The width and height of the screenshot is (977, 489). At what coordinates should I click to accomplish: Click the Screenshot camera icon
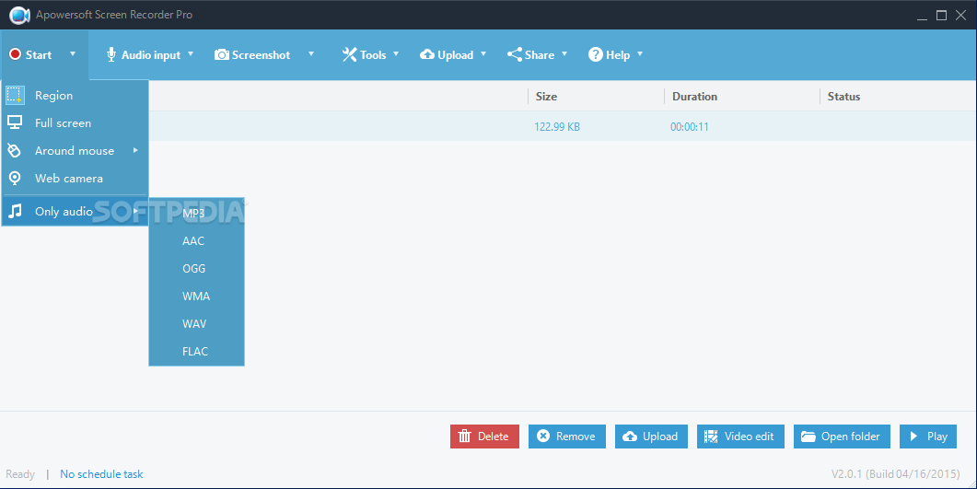[x=221, y=55]
